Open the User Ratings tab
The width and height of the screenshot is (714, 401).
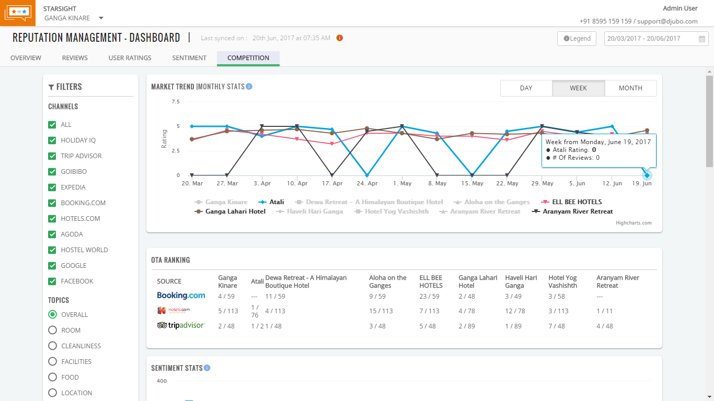tap(130, 58)
